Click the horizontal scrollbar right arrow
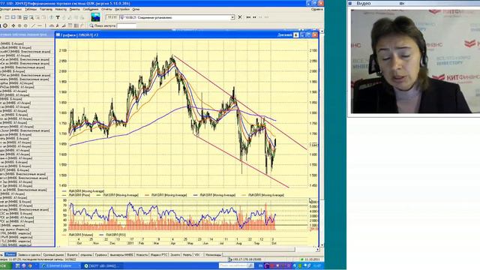The height and width of the screenshot is (270, 480). [317, 250]
